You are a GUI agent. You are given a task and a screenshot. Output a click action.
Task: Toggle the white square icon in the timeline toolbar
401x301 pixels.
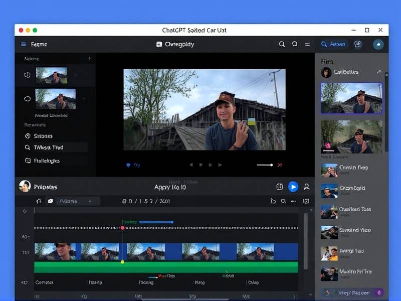coord(50,201)
